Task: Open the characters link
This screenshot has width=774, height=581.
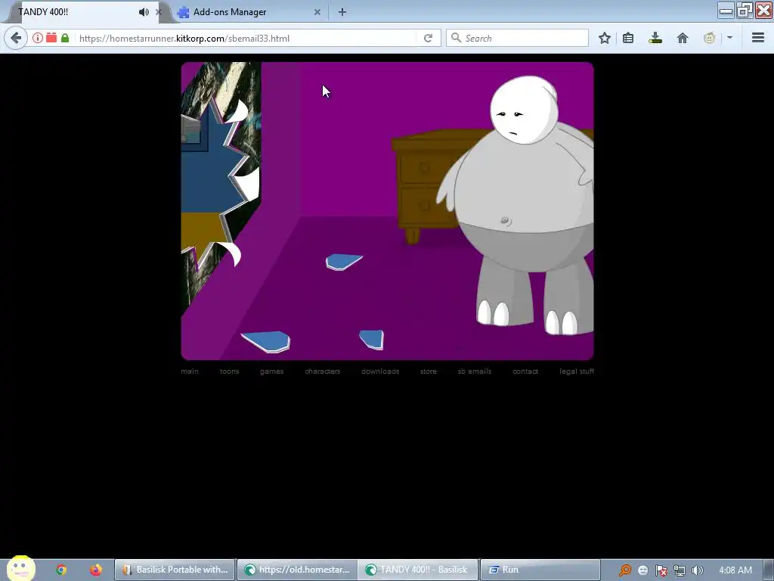Action: [323, 371]
